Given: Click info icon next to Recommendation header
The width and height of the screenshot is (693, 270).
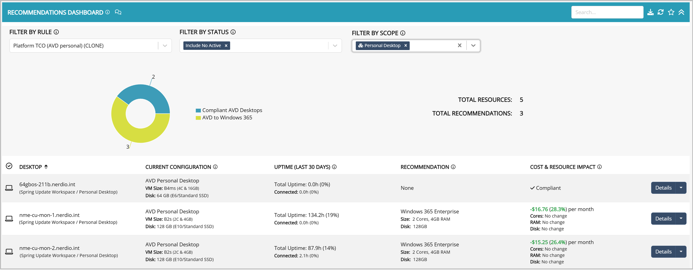Looking at the screenshot, I should (x=453, y=167).
